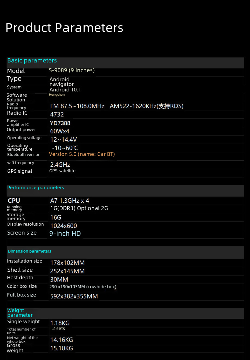
Task: Select '1G(DDR3) Optional 2G' value
Action: pyautogui.click(x=79, y=208)
